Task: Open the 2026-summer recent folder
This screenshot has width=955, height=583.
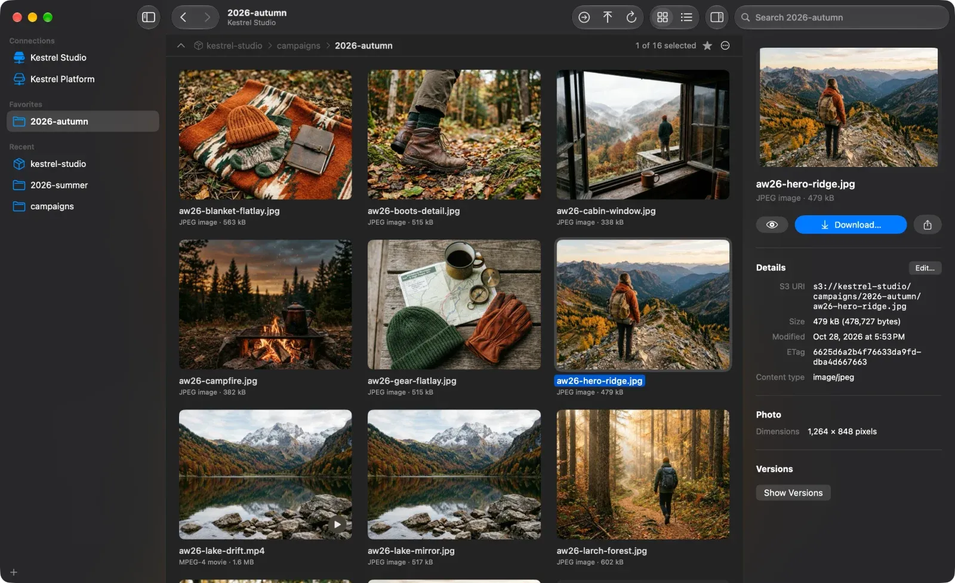Action: point(83,185)
